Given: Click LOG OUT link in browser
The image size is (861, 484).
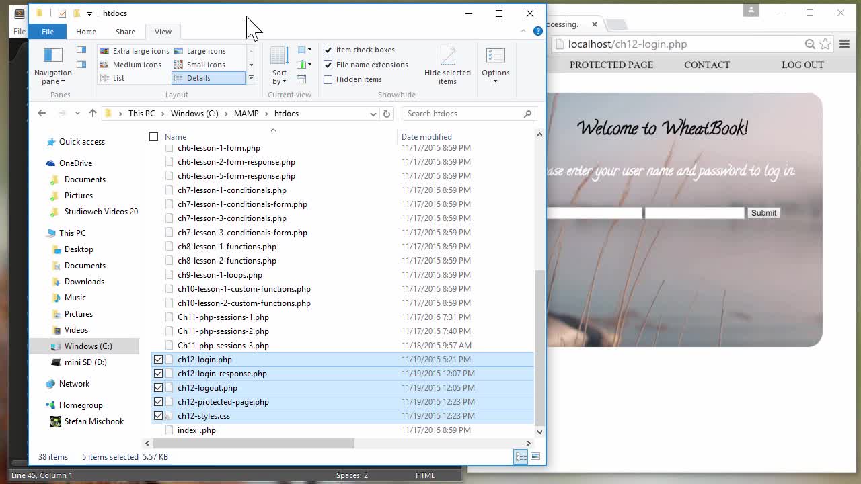Looking at the screenshot, I should (802, 65).
